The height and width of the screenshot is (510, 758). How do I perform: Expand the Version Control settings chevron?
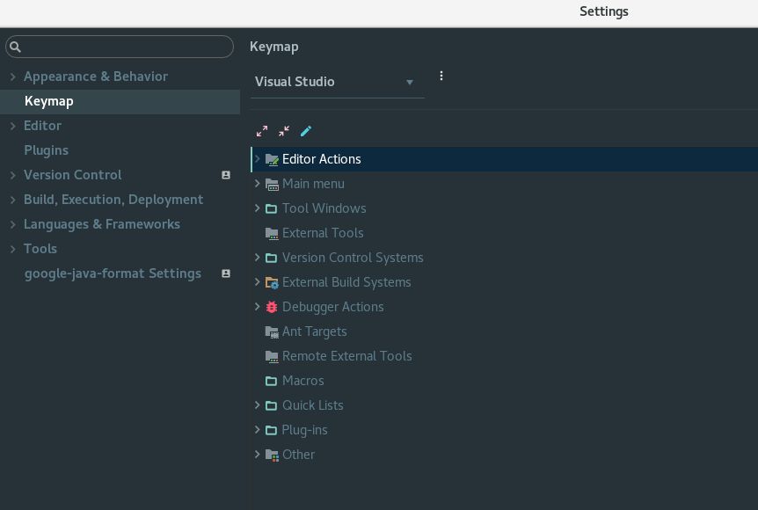[x=12, y=175]
